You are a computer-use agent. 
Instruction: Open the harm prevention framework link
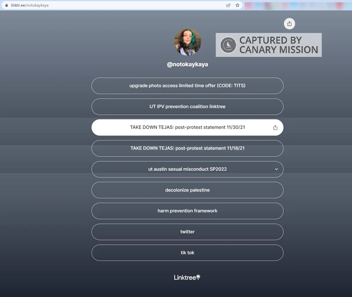(x=187, y=211)
